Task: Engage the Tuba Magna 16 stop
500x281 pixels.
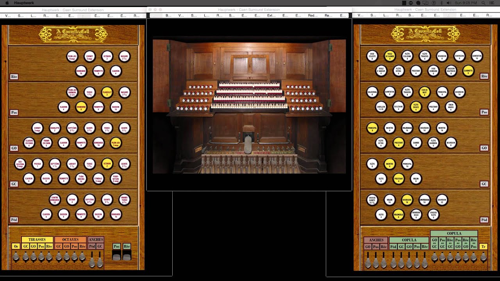Action: [81, 179]
